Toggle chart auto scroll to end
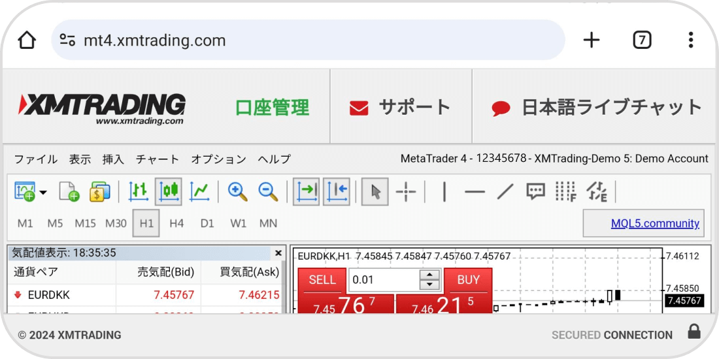 tap(307, 191)
